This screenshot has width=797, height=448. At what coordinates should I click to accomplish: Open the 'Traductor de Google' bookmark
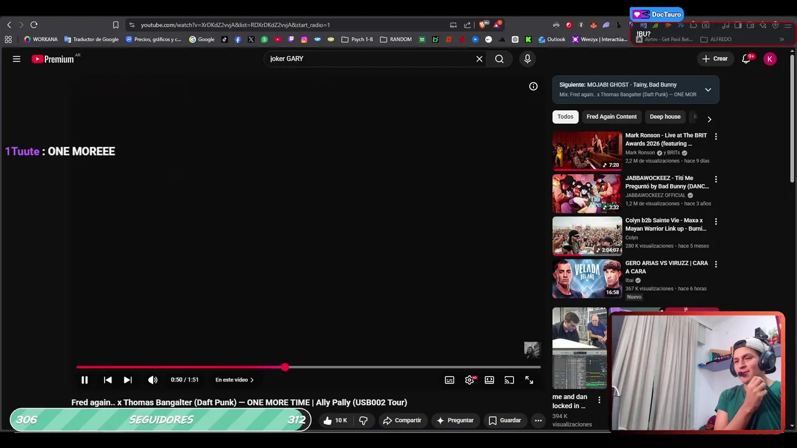coord(91,39)
